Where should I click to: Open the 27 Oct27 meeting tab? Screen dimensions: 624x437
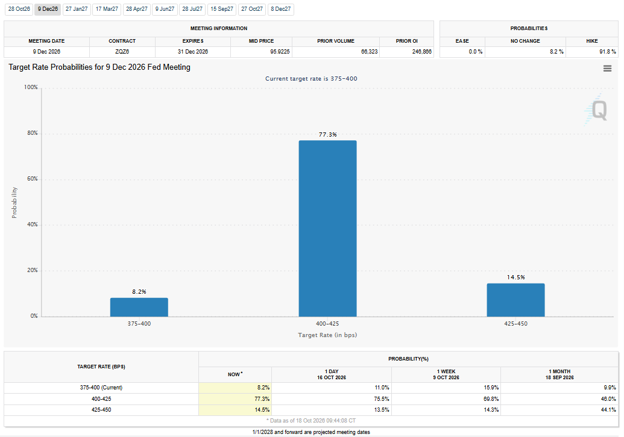click(252, 9)
